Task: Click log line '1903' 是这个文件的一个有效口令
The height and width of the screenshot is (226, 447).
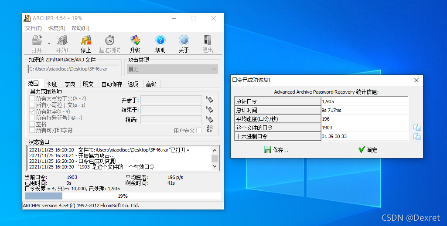Action: tap(92, 167)
